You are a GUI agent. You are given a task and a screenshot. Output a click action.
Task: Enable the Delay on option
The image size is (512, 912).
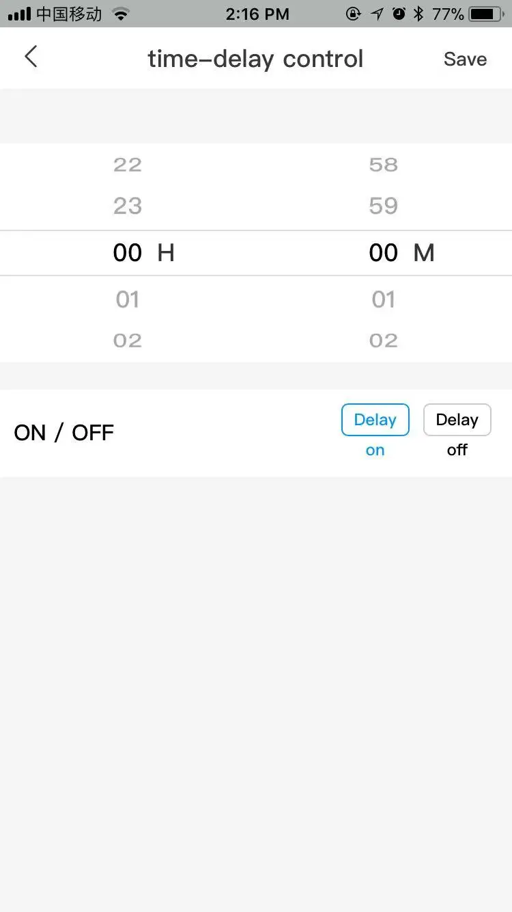point(375,420)
